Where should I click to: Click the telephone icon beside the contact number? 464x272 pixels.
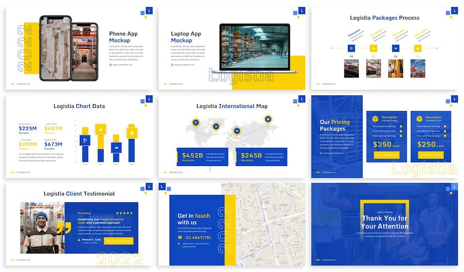point(180,237)
